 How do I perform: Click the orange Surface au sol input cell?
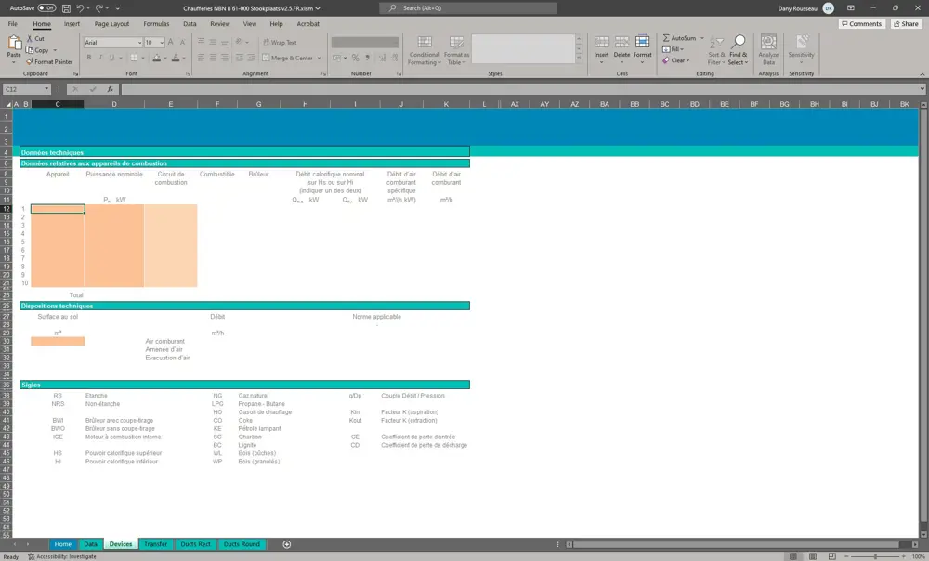[x=58, y=341]
